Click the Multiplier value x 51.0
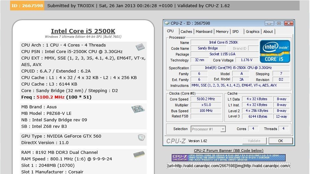Viewport: 310px width, 174px height. (x=206, y=105)
